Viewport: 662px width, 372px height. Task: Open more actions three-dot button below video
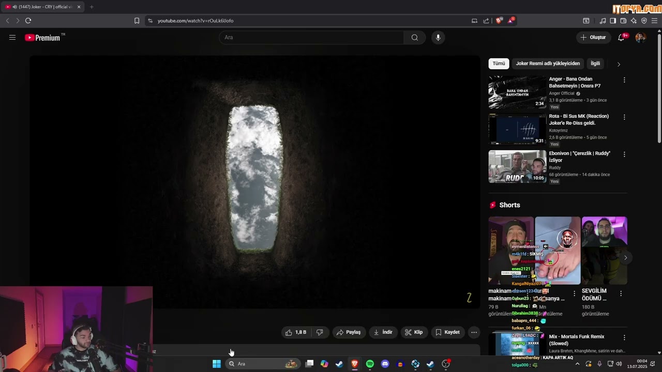[474, 332]
